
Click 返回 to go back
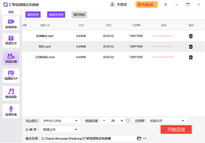click(11, 12)
